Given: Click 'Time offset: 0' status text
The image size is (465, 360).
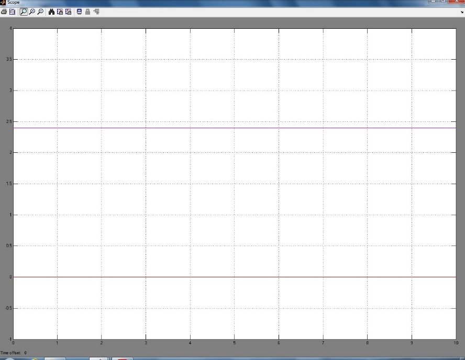Looking at the screenshot, I should click(x=14, y=353).
